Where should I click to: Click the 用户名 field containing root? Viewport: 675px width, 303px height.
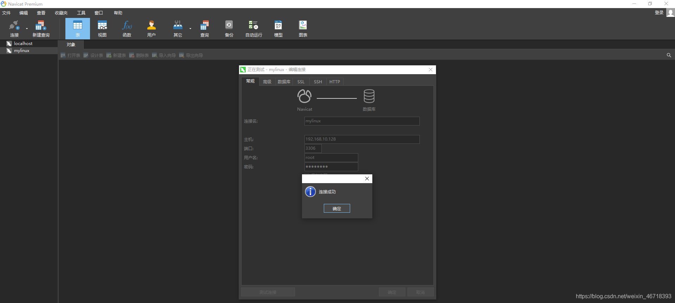pyautogui.click(x=331, y=157)
